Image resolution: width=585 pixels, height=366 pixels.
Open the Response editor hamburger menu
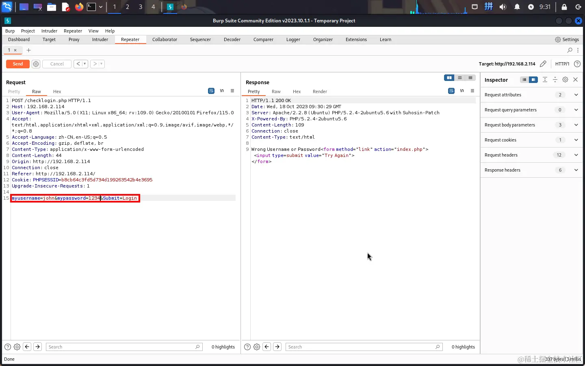click(x=472, y=91)
